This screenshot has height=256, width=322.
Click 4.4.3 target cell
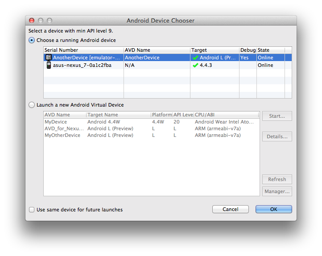(x=206, y=65)
